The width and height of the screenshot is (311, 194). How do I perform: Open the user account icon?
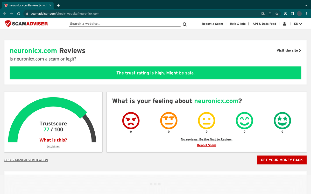tap(285, 24)
